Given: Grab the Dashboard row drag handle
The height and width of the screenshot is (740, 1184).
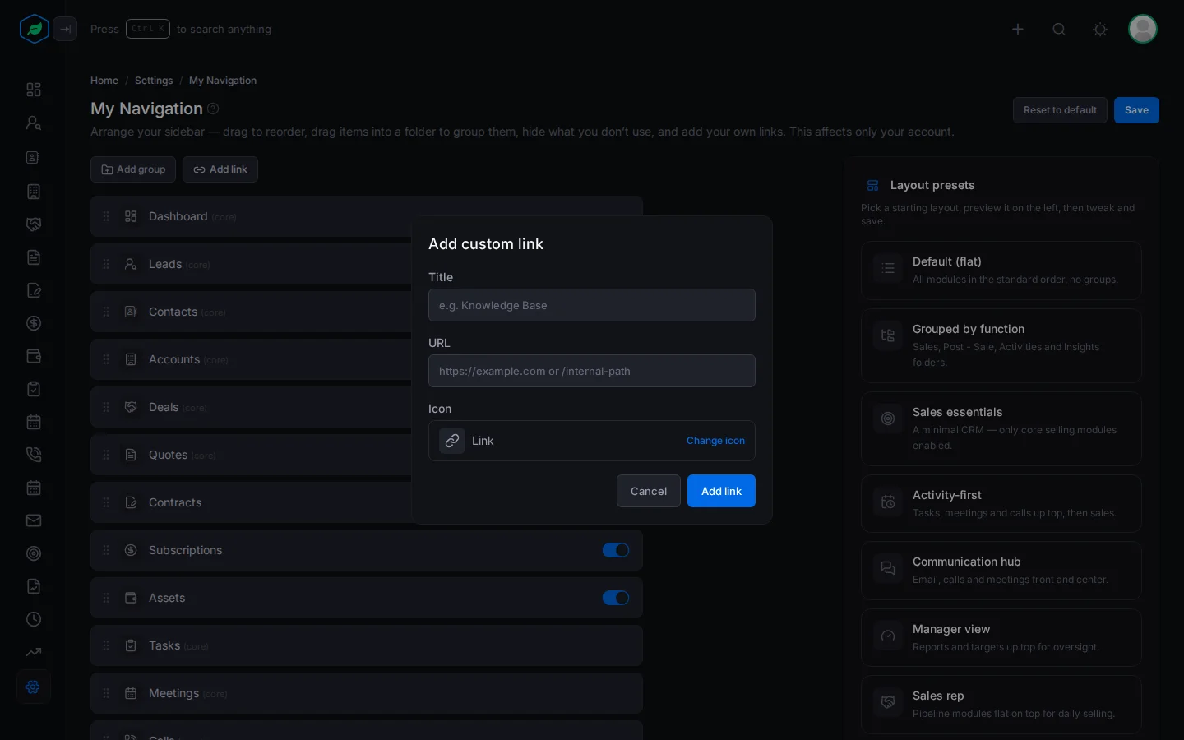Looking at the screenshot, I should click(x=106, y=216).
